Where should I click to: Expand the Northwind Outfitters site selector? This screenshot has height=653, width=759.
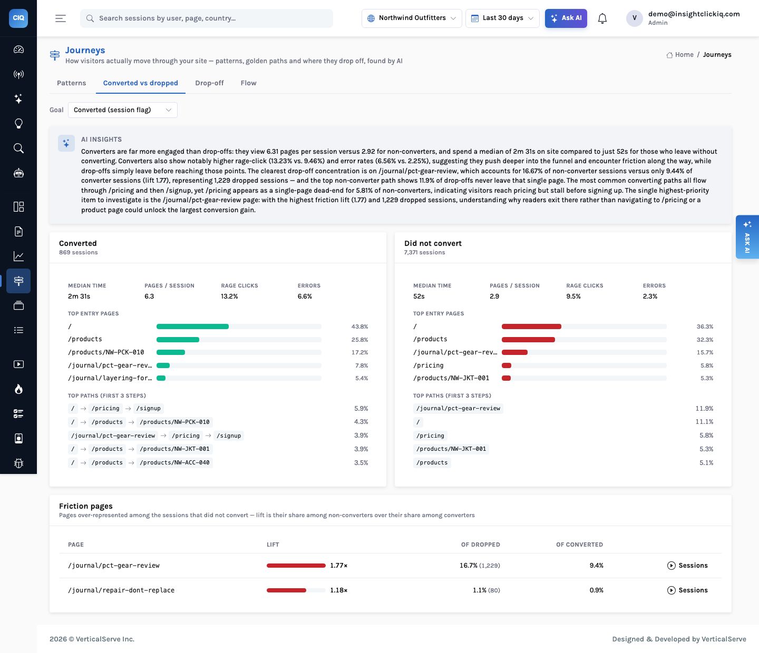pyautogui.click(x=412, y=18)
